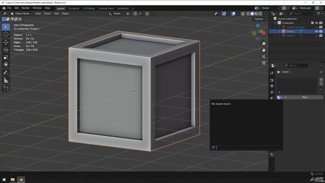Image resolution: width=325 pixels, height=183 pixels.
Task: Switch to Rendered shading
Action: tap(261, 14)
